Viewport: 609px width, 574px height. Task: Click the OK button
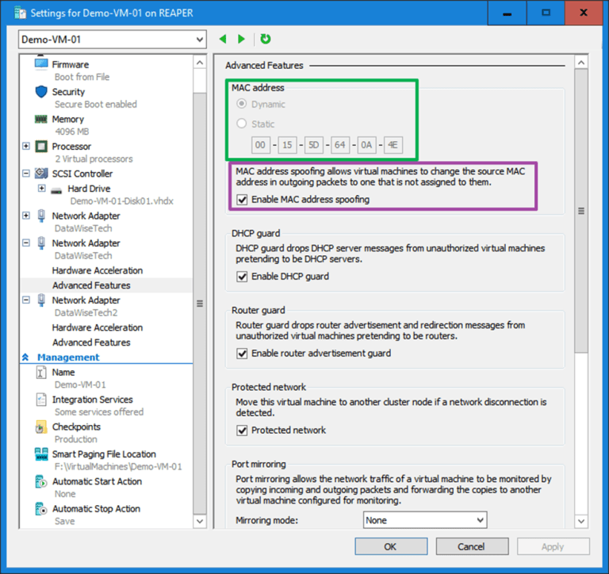[x=389, y=546]
